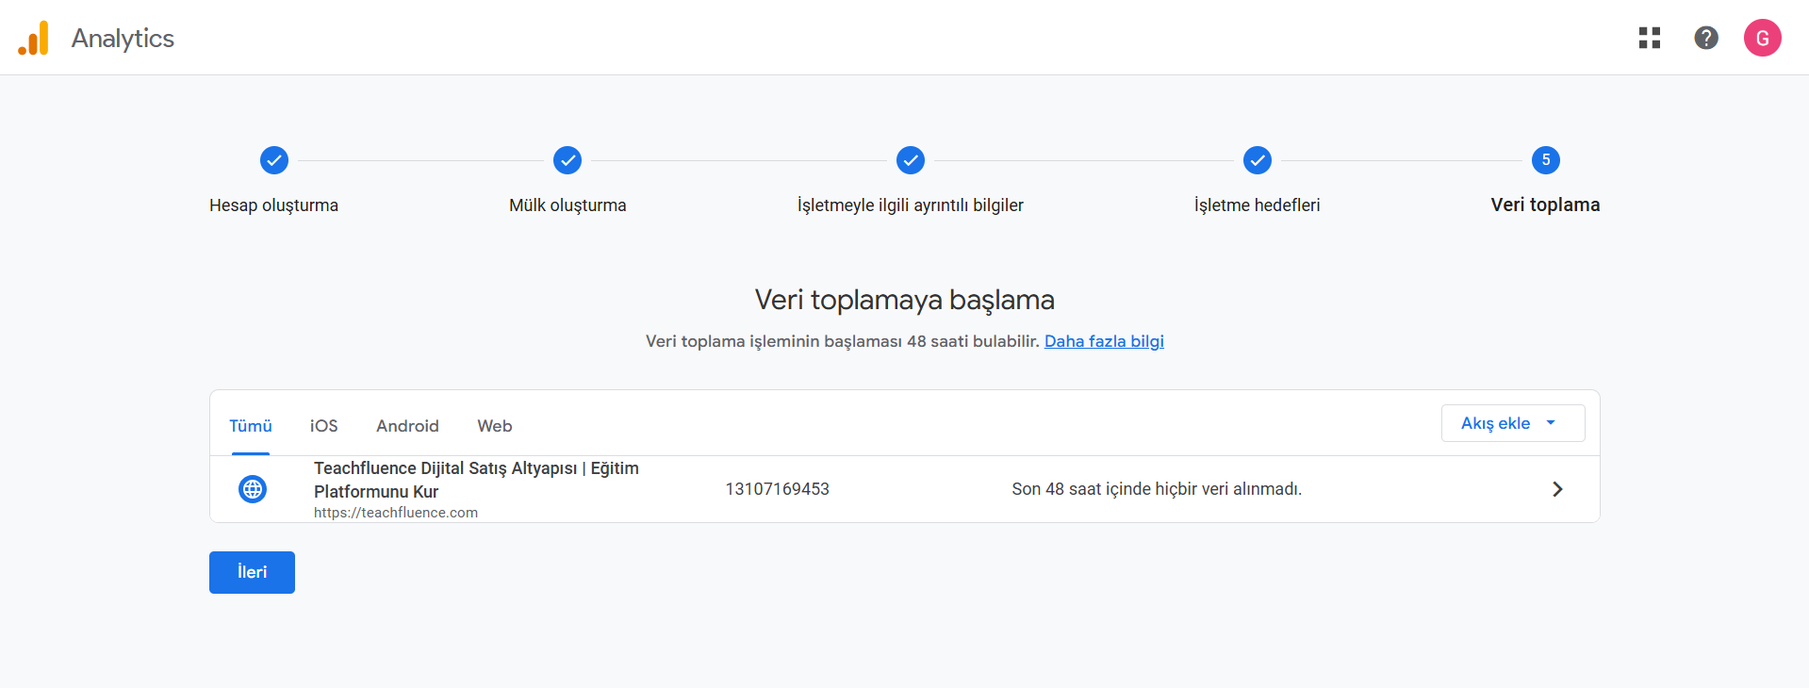The width and height of the screenshot is (1809, 688).
Task: Open the account avatar labeled G
Action: click(1761, 39)
